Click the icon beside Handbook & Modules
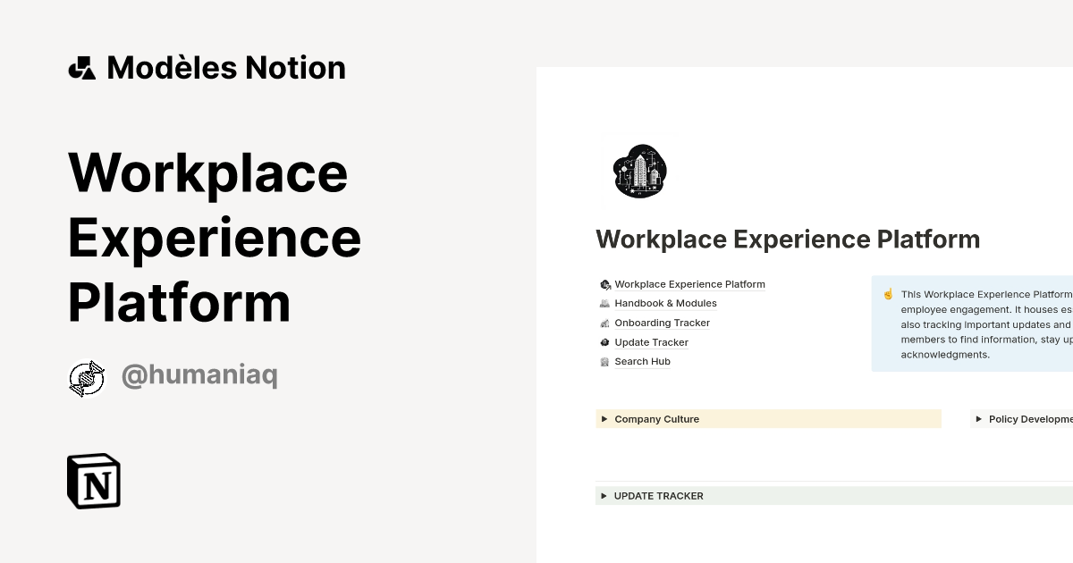The height and width of the screenshot is (563, 1073). click(x=604, y=303)
